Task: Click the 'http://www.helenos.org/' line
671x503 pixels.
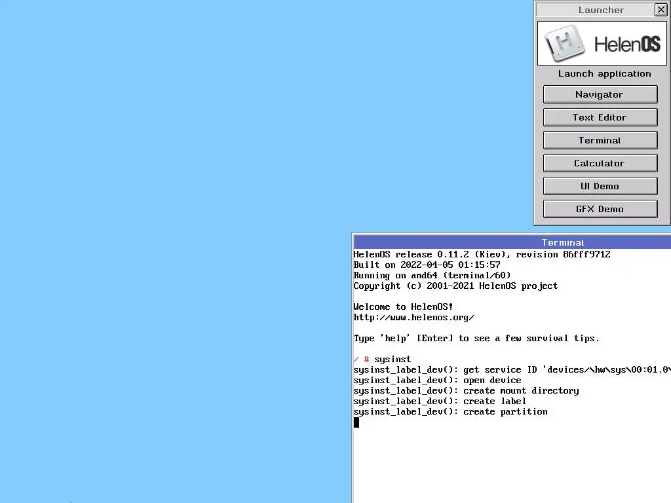Action: (x=414, y=318)
